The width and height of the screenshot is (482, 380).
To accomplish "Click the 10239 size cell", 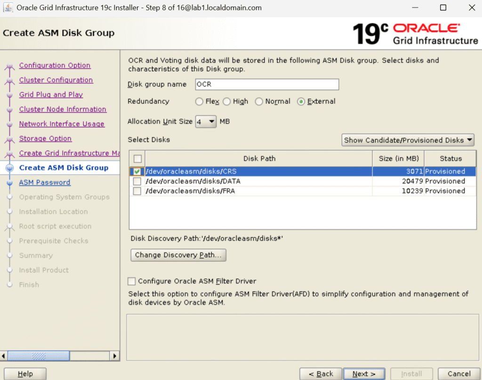I will 398,191.
